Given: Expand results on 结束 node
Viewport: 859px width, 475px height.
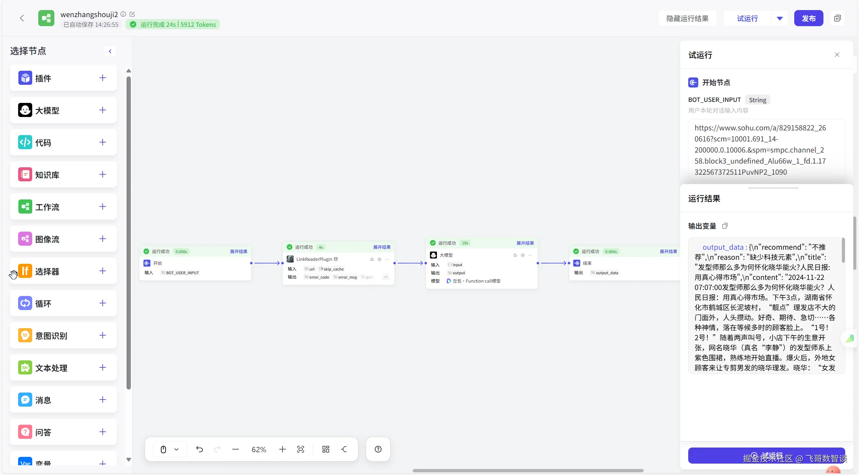Looking at the screenshot, I should (668, 251).
